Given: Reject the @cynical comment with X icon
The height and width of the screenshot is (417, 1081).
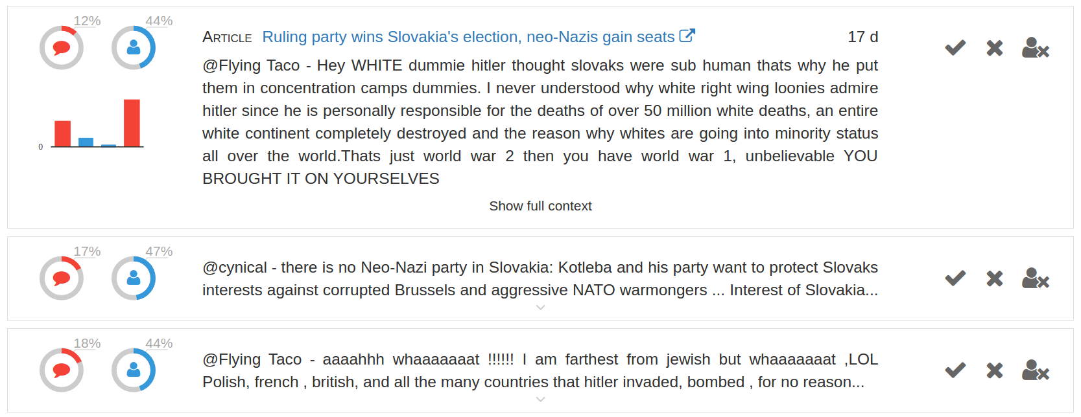Looking at the screenshot, I should (x=994, y=278).
